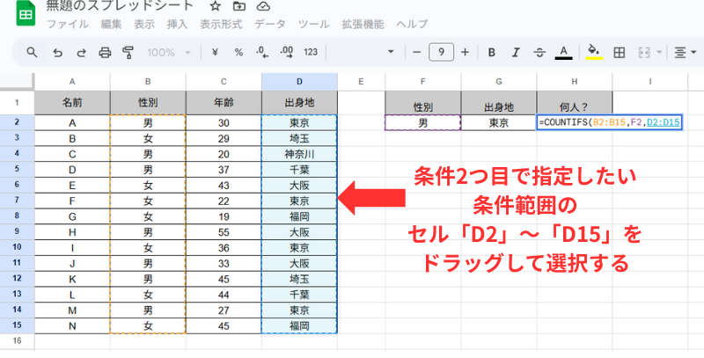Open the fill color bucket
The image size is (704, 358).
click(x=594, y=52)
